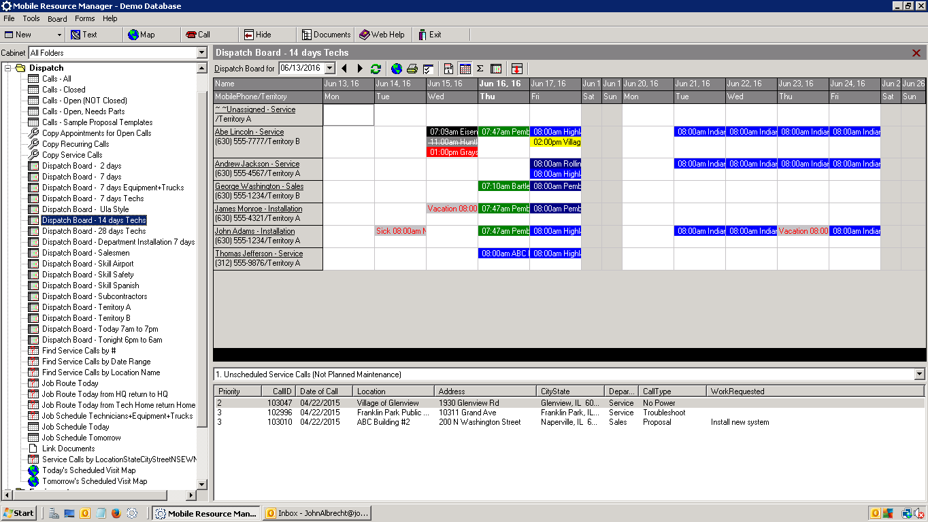
Task: Open map via dispatch board globe icon
Action: coord(397,69)
